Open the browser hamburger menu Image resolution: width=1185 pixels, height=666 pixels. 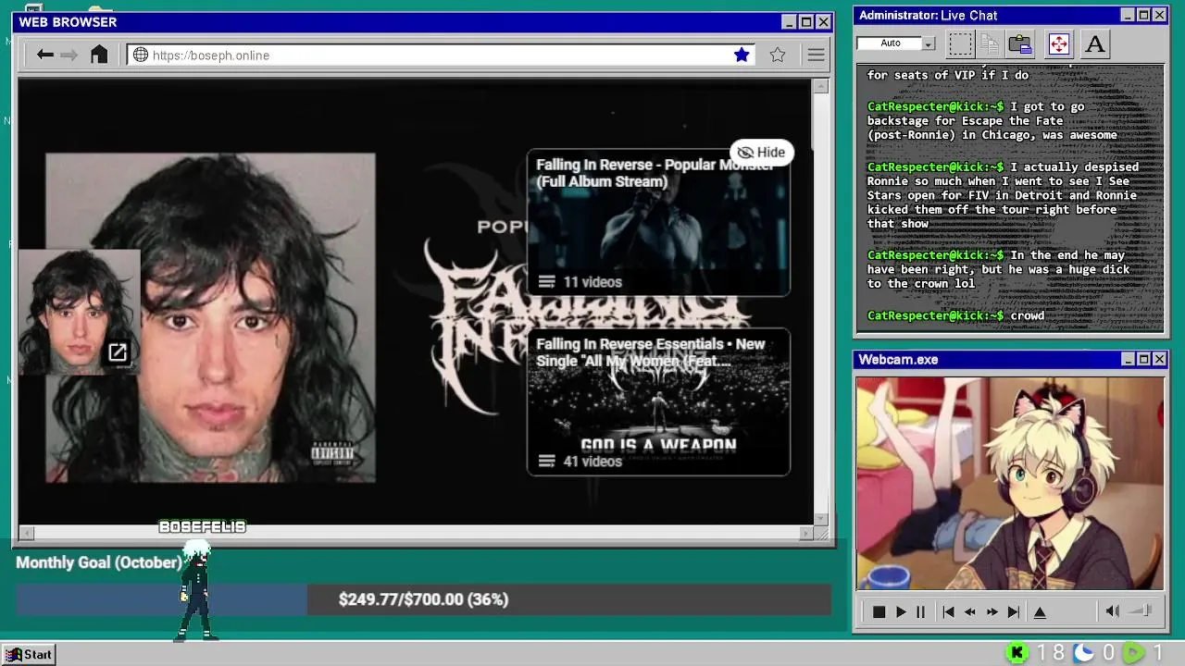(x=816, y=55)
